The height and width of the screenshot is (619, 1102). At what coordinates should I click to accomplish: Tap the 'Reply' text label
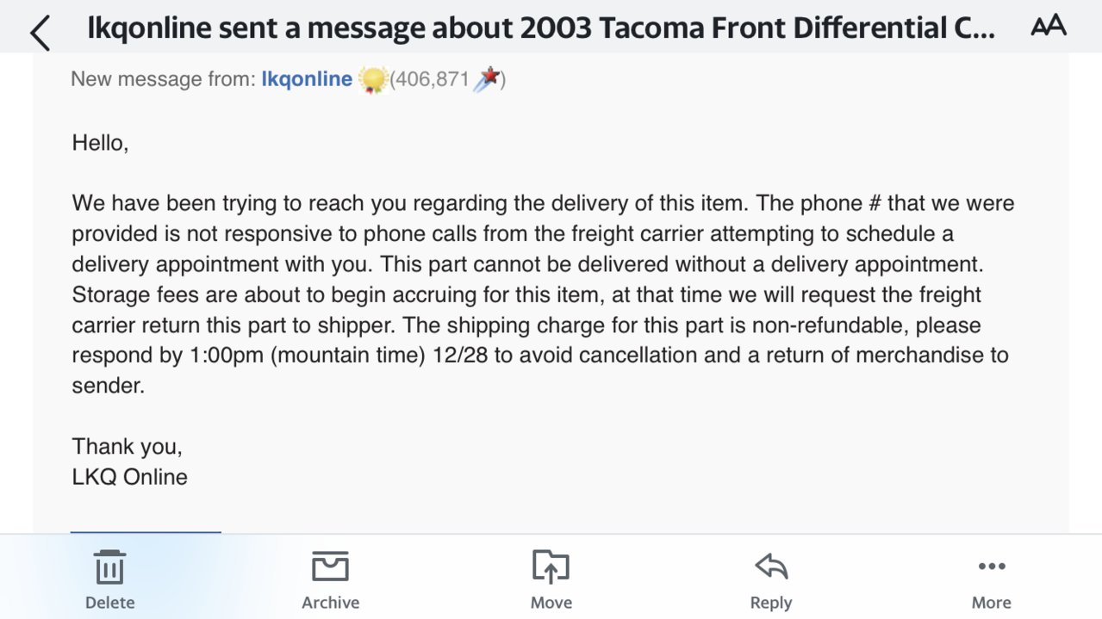tap(771, 603)
